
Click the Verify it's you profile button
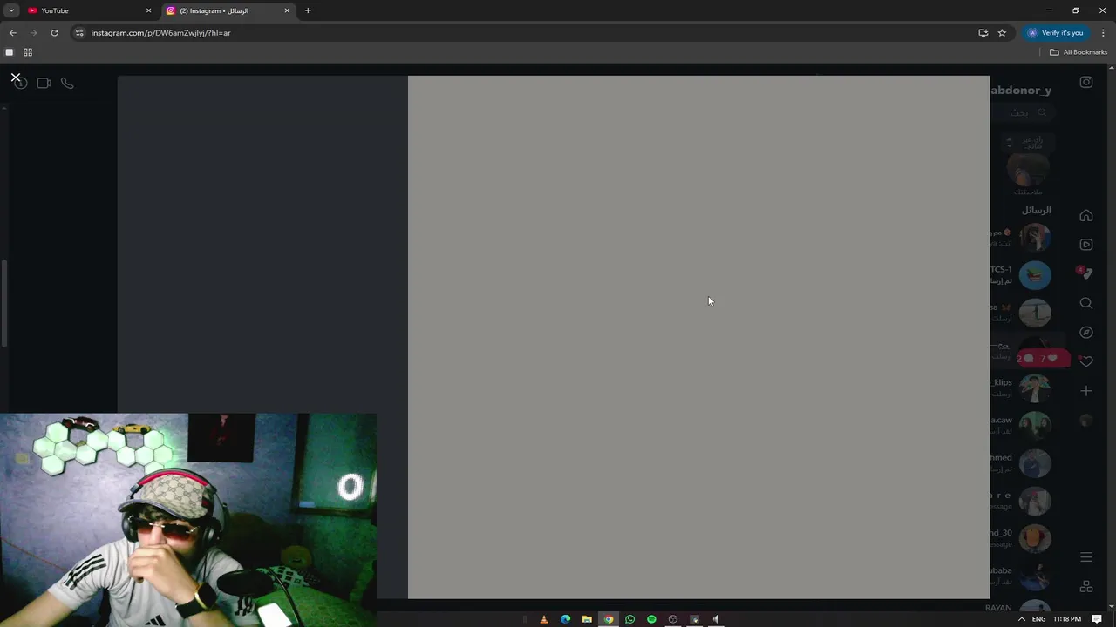coord(1055,33)
